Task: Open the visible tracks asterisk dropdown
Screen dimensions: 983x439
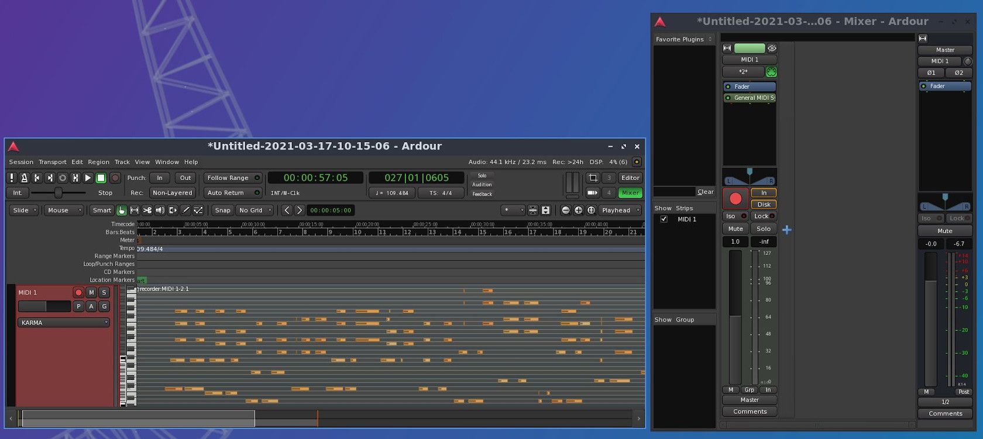Action: tap(513, 210)
